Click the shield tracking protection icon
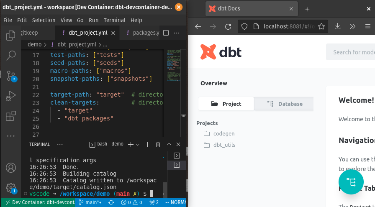 pos(244,26)
